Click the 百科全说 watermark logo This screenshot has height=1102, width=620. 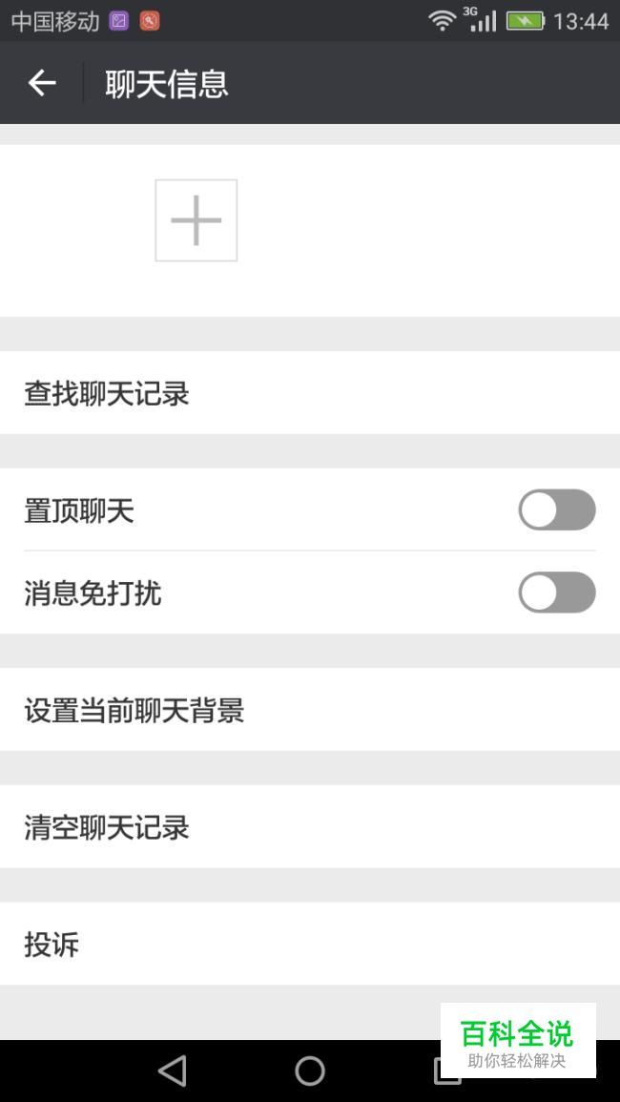point(518,1041)
